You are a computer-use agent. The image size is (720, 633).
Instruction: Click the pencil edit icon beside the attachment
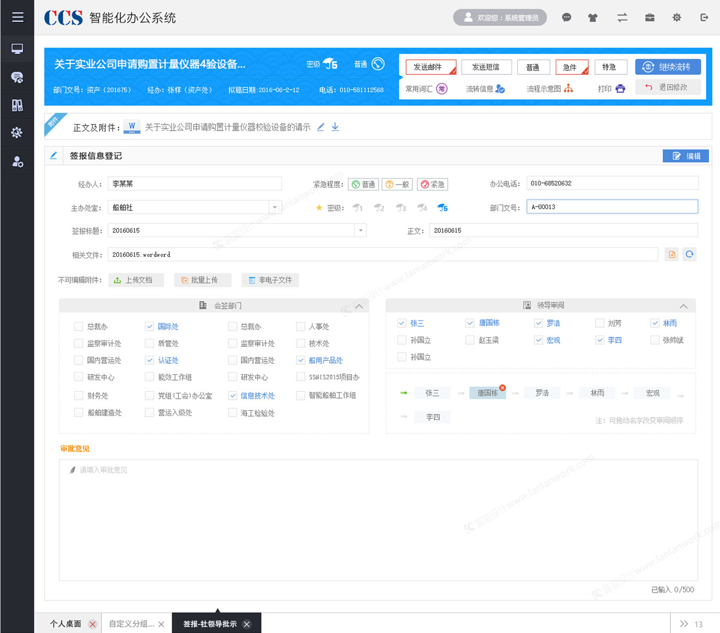[x=320, y=127]
